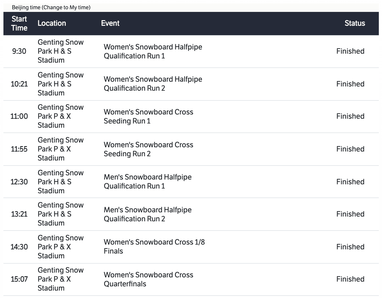Click the 14:30 start time cell
Image resolution: width=382 pixels, height=298 pixels.
(x=19, y=247)
